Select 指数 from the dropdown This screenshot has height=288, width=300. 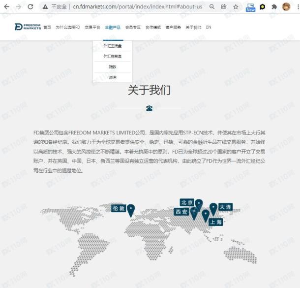(x=113, y=67)
